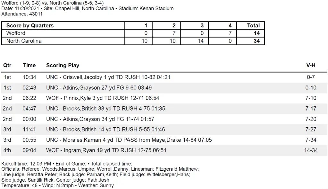The width and height of the screenshot is (328, 189).
Task: Click the Scoring Play column header
Action: pos(63,65)
